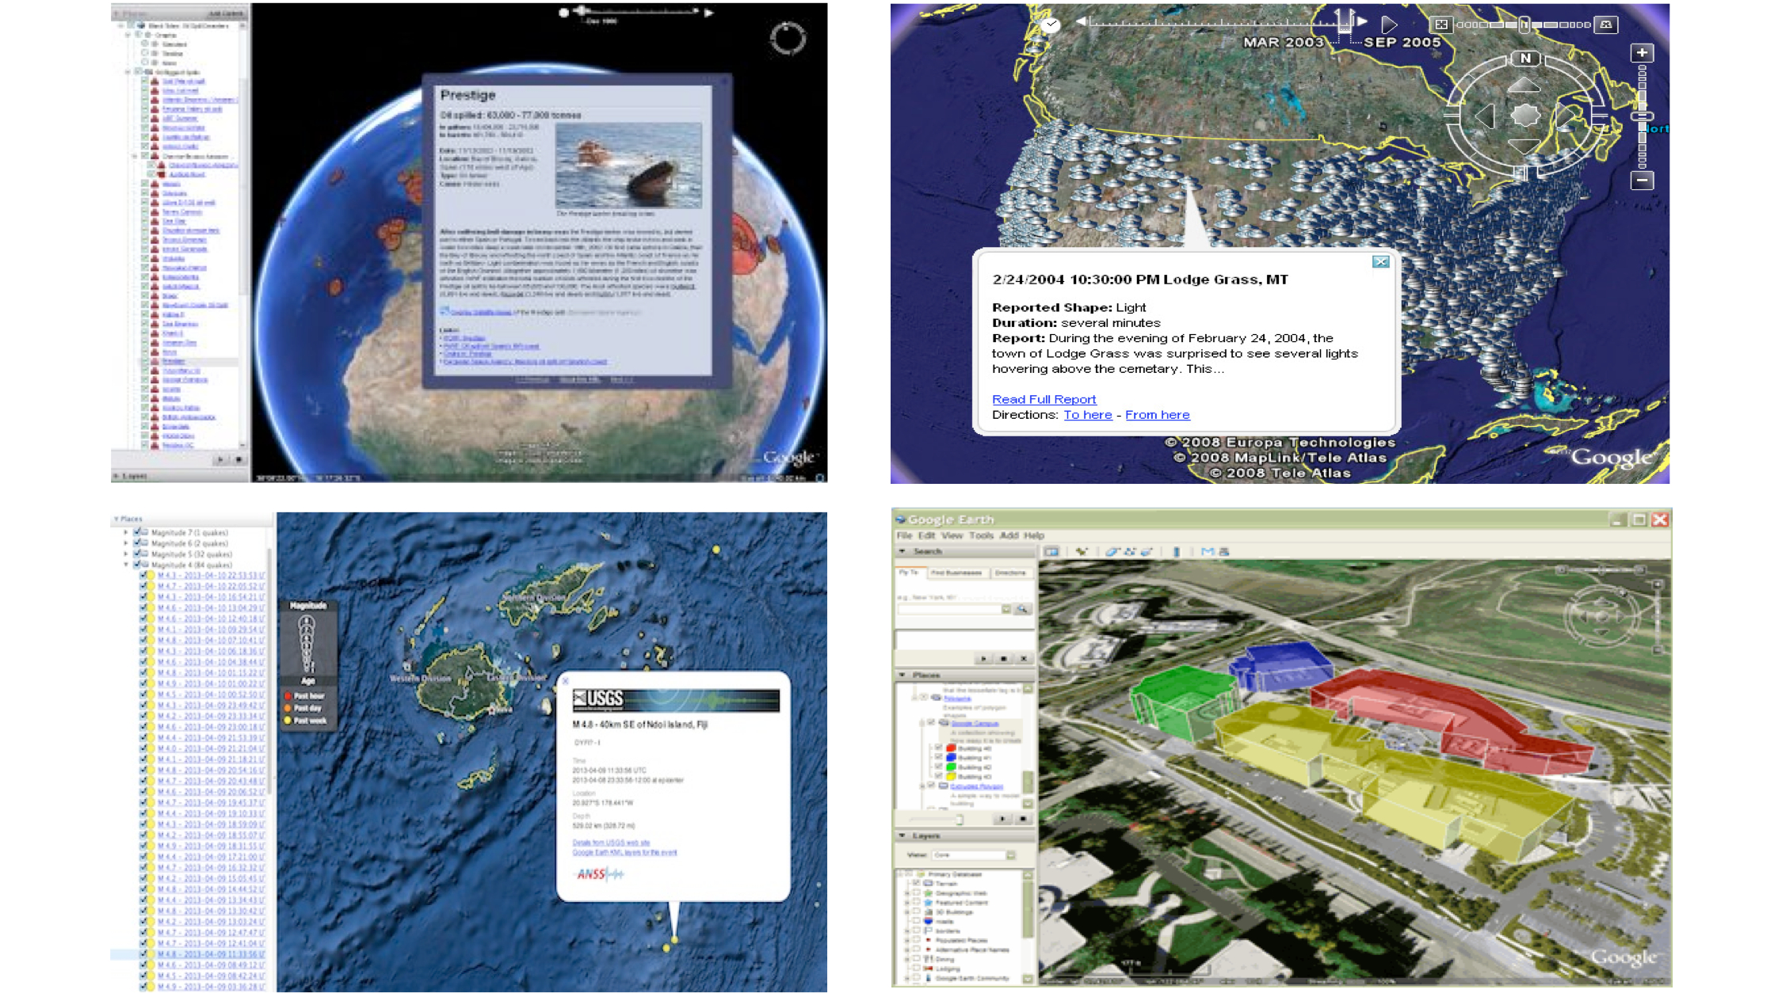The image size is (1782, 993).
Task: Toggle Magnitude 6 folder checkbox
Action: 137,543
